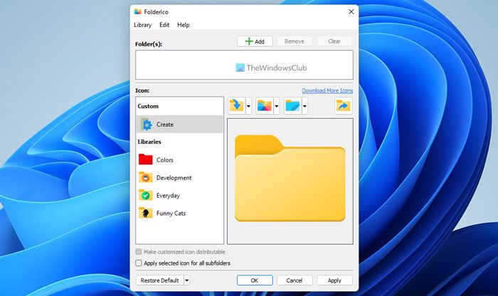
Task: Select the red Colors library icon
Action: [x=145, y=159]
